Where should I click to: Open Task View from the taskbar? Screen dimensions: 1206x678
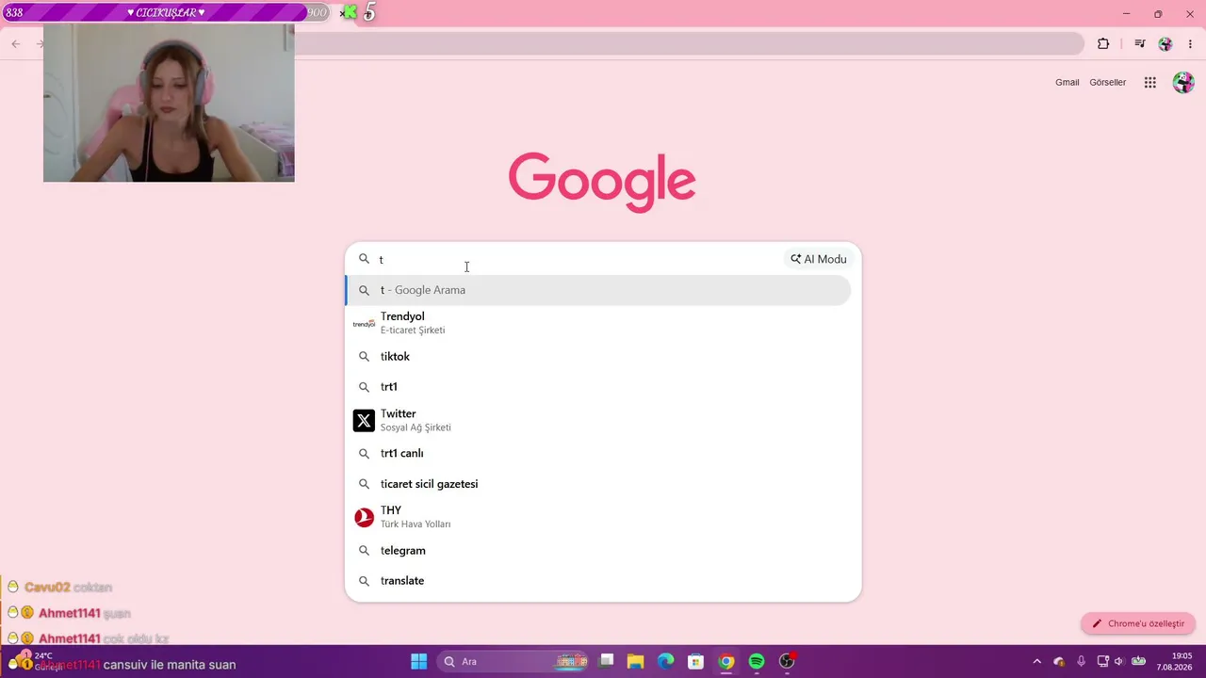[x=606, y=661]
